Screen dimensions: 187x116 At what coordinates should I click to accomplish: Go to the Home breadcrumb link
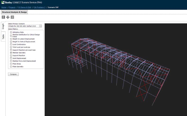3,7
